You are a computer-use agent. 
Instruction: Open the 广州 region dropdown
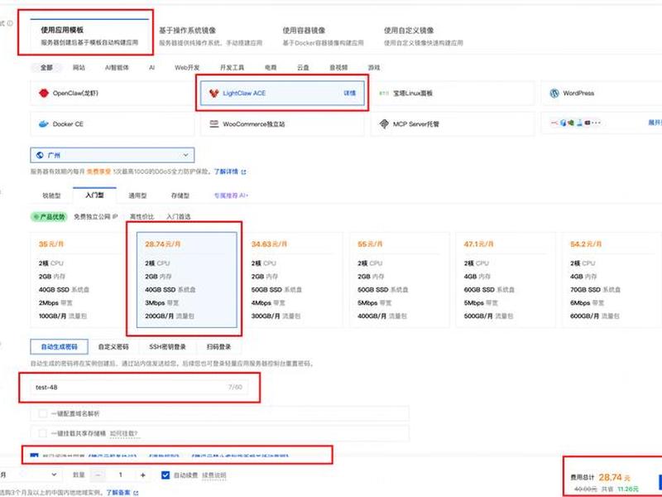113,155
